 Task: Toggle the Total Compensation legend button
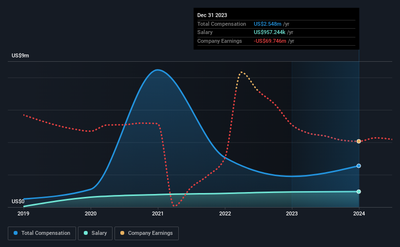point(42,233)
